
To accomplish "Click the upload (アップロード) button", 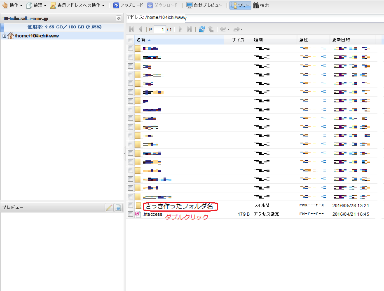I will click(x=128, y=5).
